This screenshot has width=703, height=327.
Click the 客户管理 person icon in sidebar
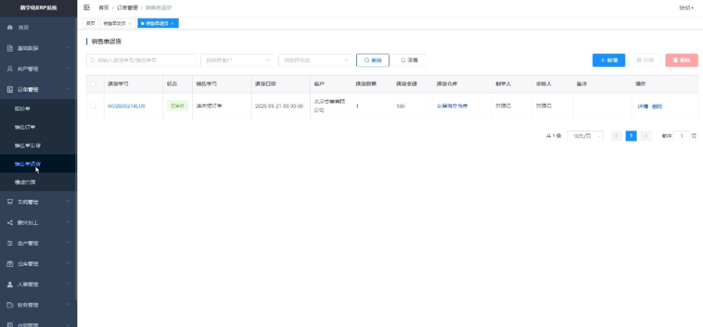pos(10,69)
